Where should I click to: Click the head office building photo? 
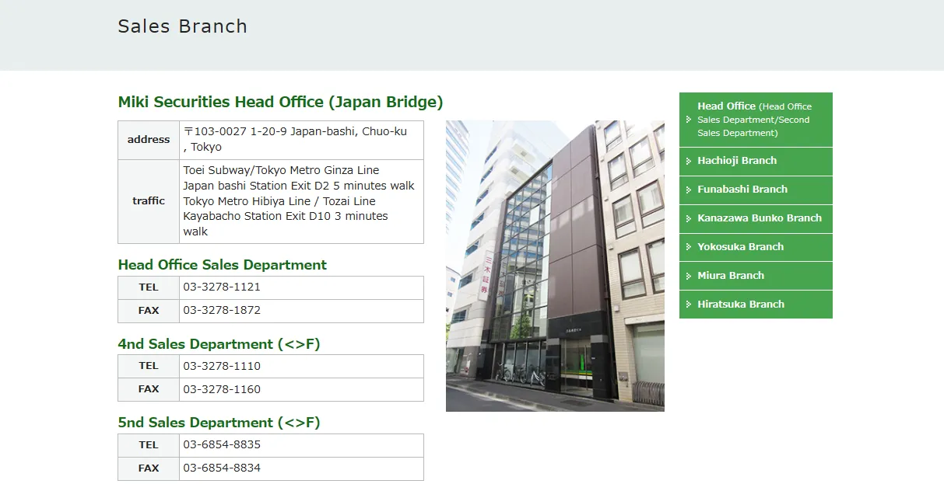coord(555,266)
